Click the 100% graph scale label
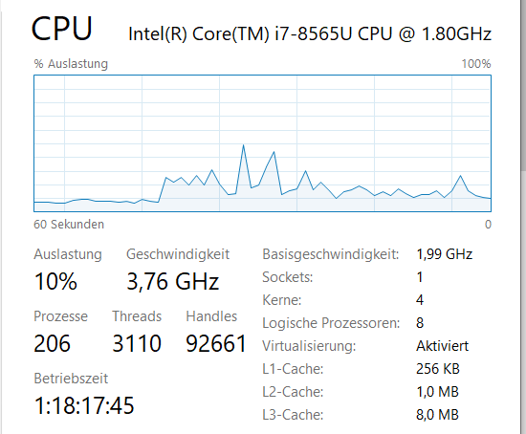 pyautogui.click(x=476, y=64)
